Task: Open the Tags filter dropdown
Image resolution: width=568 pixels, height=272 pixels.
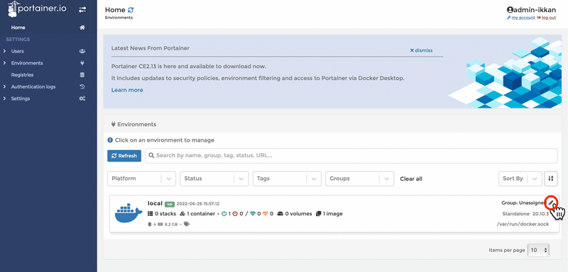Action: tap(287, 178)
